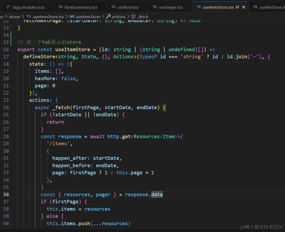Click "id.join('-')" on line 17
The width and height of the screenshot is (285, 232).
pyautogui.click(x=244, y=56)
